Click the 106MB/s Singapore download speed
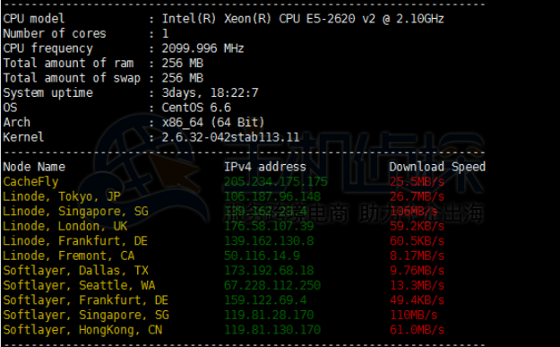Image resolution: width=560 pixels, height=347 pixels. click(413, 212)
